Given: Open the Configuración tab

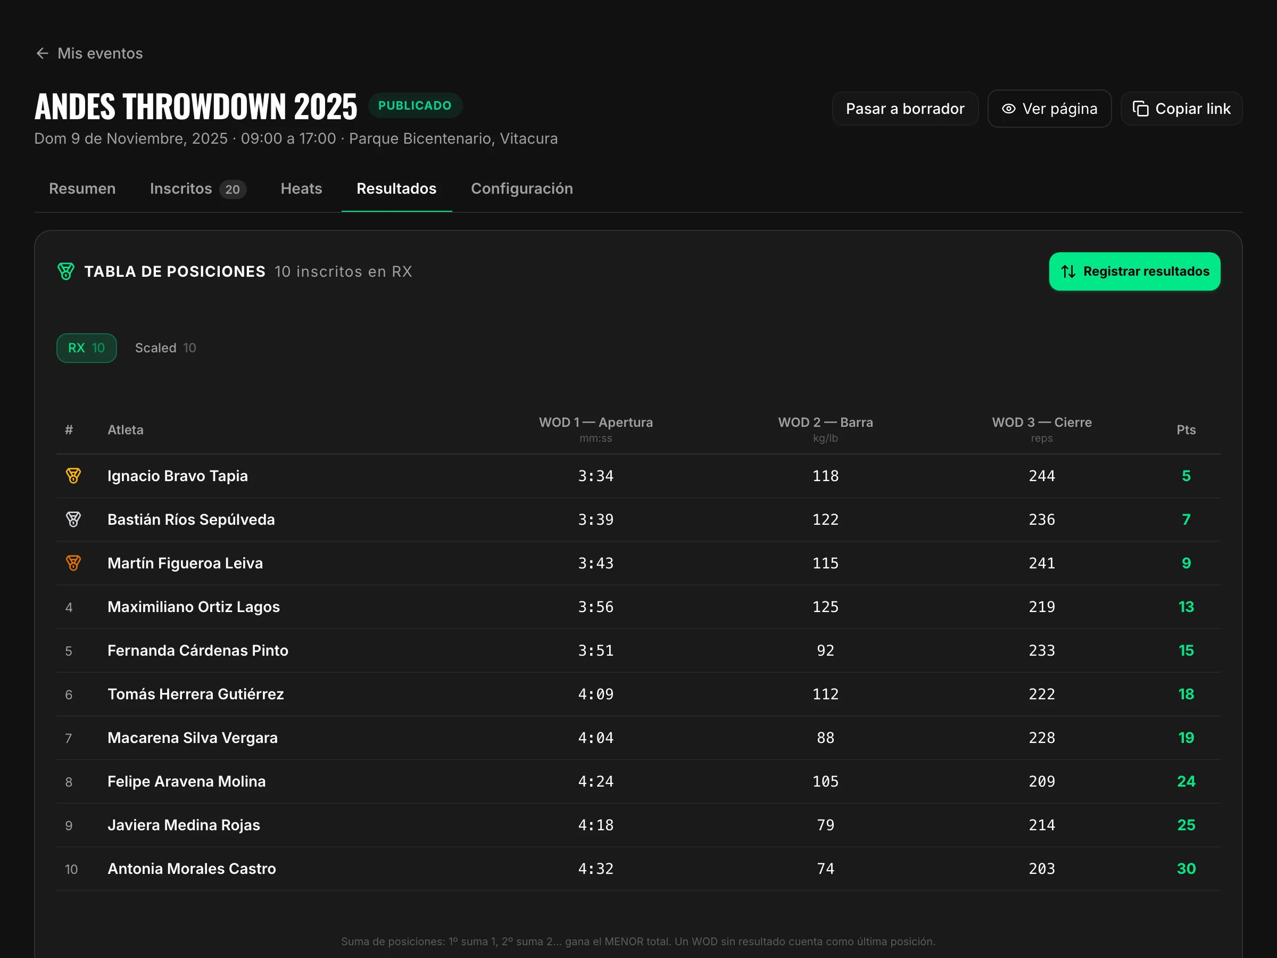Looking at the screenshot, I should (x=522, y=189).
